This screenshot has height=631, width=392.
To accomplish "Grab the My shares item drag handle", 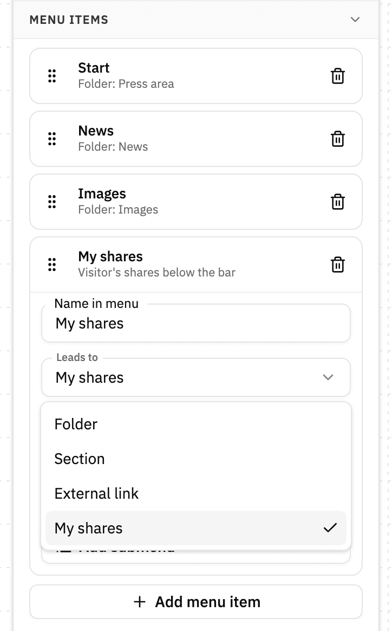I will [x=52, y=265].
